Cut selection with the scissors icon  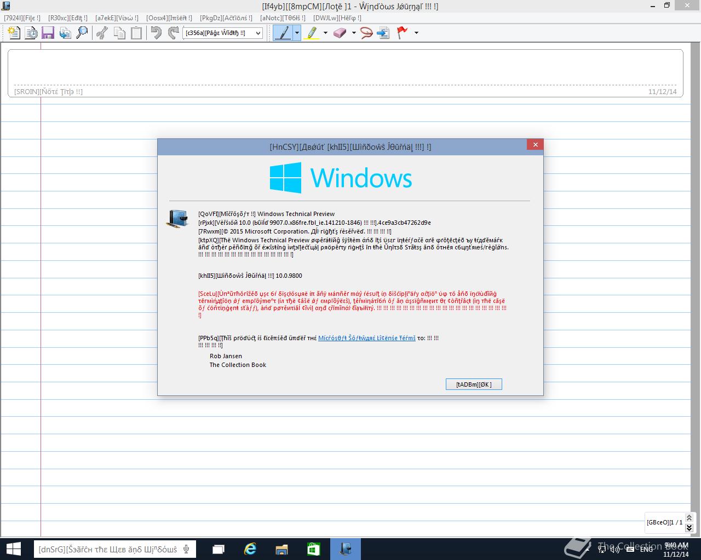click(x=102, y=33)
